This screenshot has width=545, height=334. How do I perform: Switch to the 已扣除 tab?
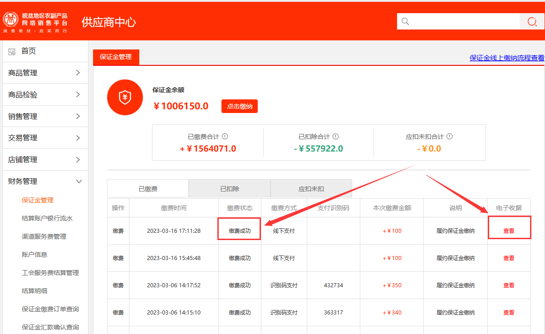[230, 188]
